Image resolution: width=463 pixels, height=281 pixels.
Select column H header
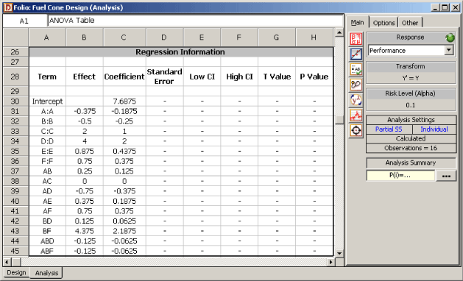[314, 38]
